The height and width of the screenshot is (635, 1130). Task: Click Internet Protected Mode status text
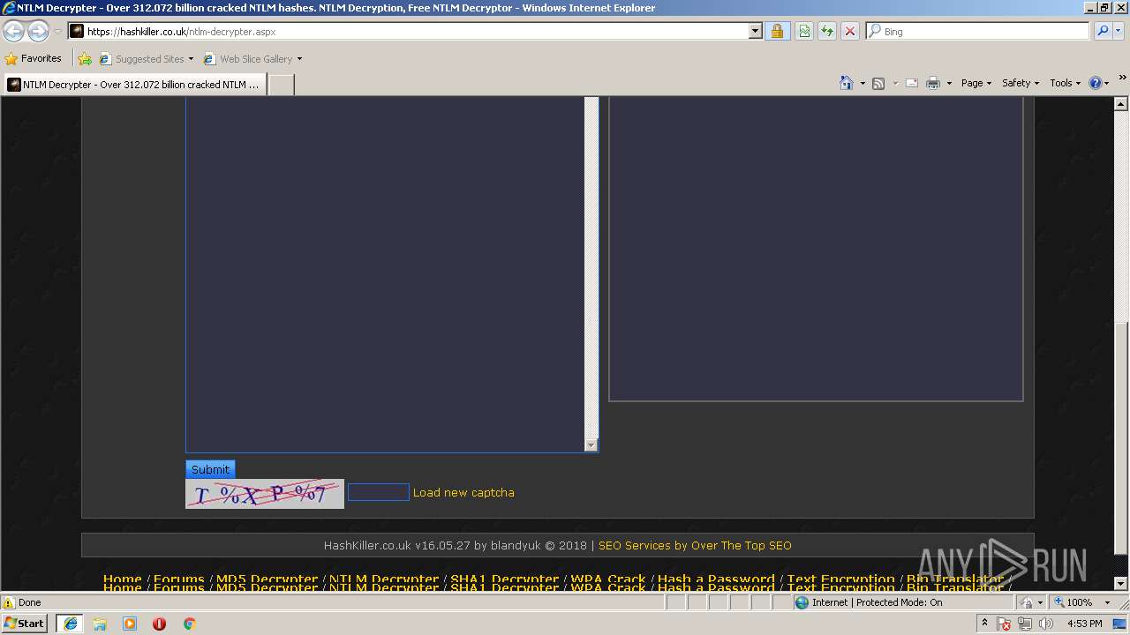(877, 602)
